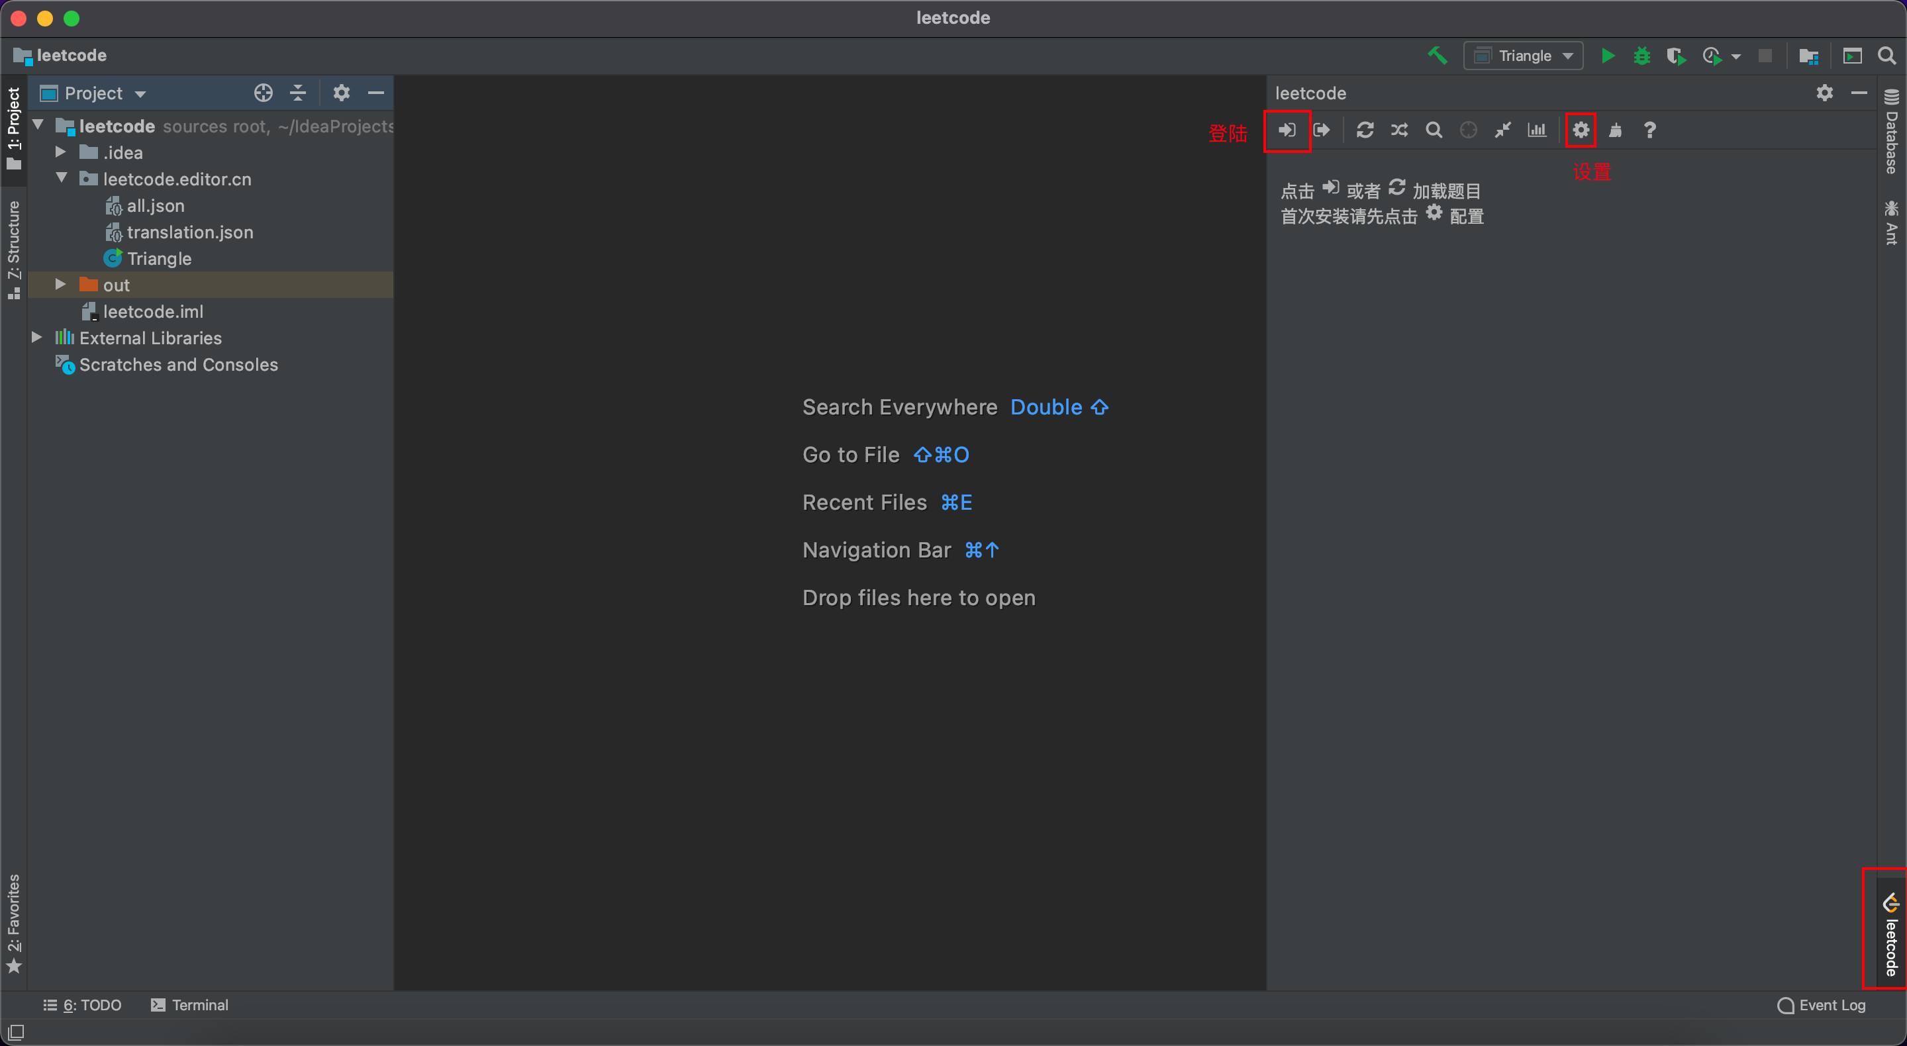Screen dimensions: 1907x1046
Task: Open the Z: Structure side tab
Action: point(14,250)
